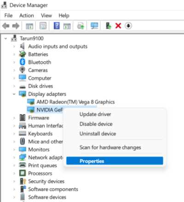Open the Help menu
This screenshot has height=202, width=184.
pos(64,16)
